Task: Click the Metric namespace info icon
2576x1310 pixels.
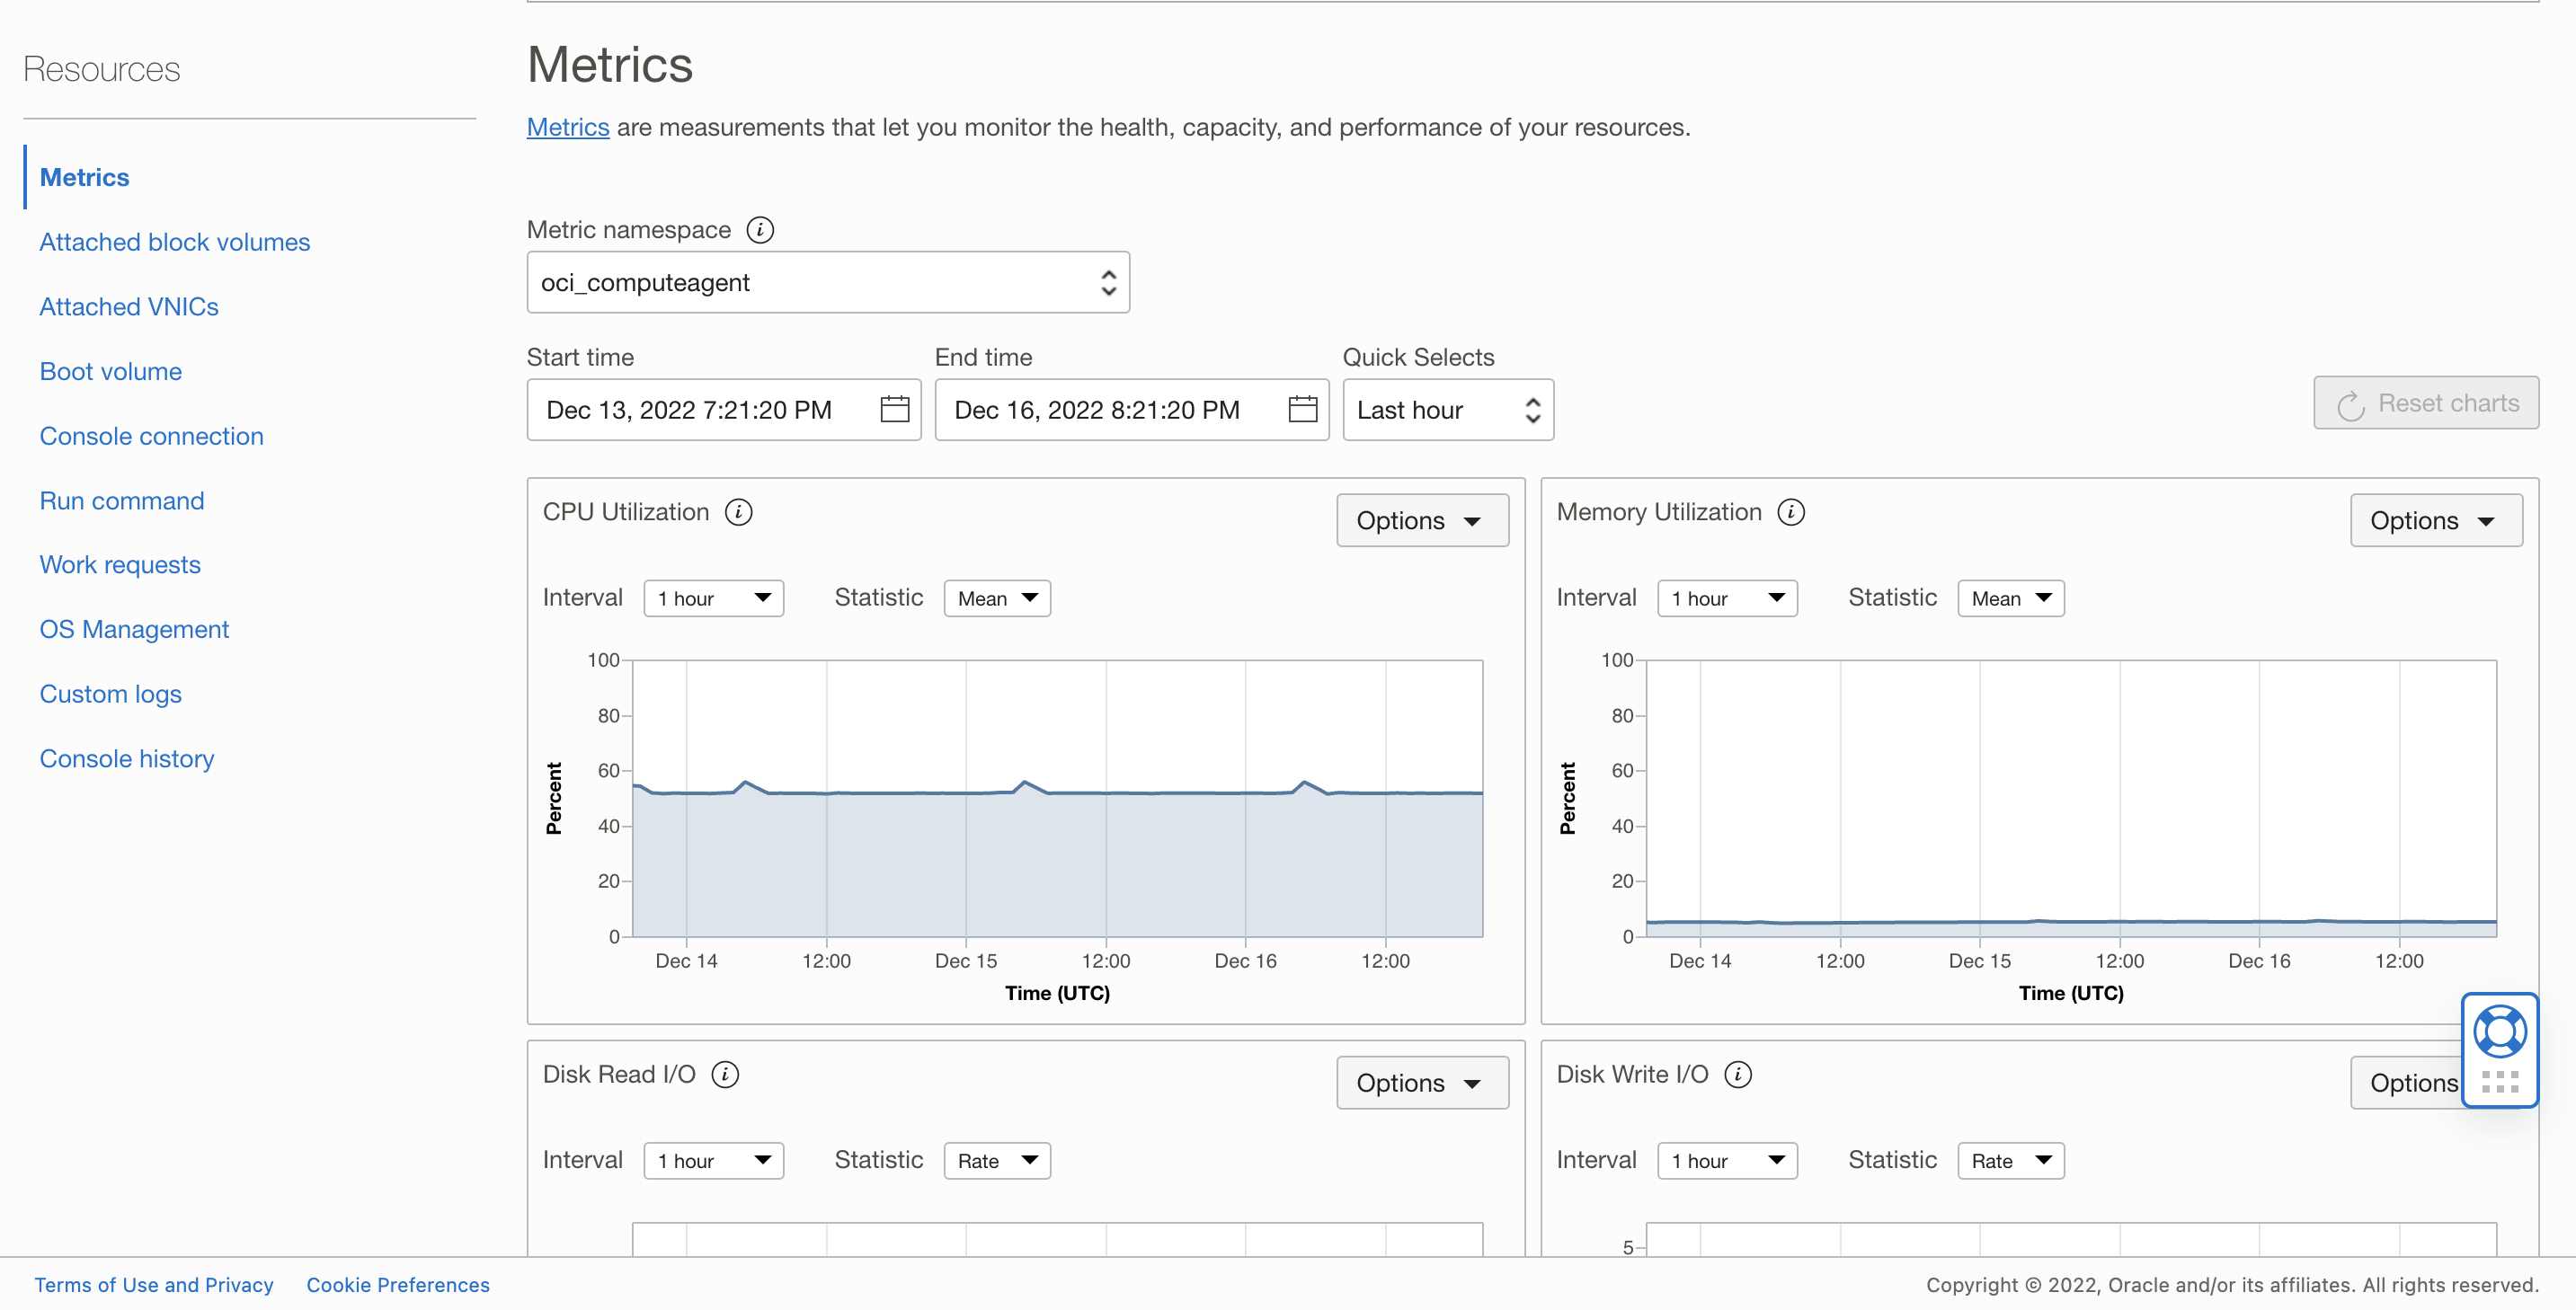Action: (760, 230)
